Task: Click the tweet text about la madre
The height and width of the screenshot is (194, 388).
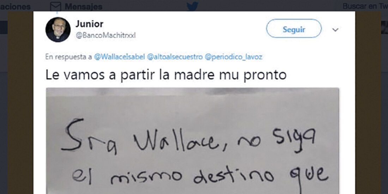Action: click(x=166, y=75)
